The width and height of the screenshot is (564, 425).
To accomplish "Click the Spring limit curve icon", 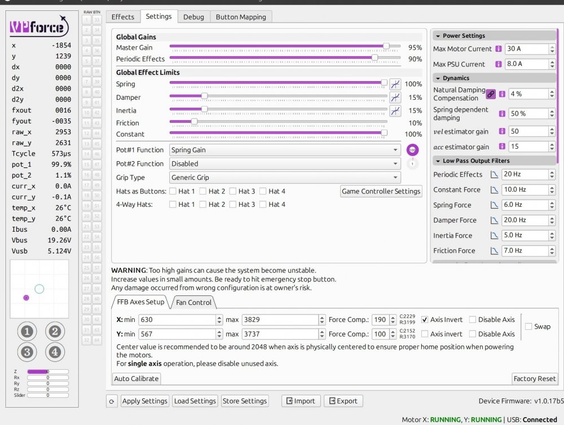I will (x=395, y=84).
